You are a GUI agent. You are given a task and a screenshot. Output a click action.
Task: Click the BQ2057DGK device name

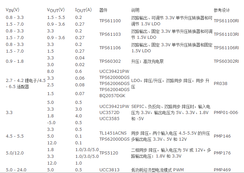pos(112,96)
